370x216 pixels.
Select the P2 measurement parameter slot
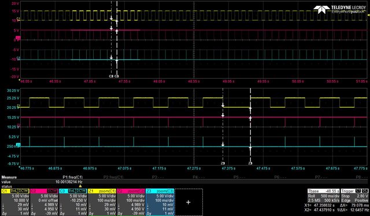pos(113,177)
